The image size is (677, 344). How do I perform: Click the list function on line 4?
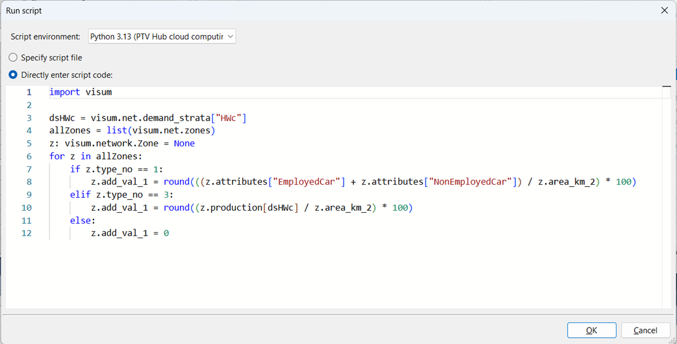116,131
